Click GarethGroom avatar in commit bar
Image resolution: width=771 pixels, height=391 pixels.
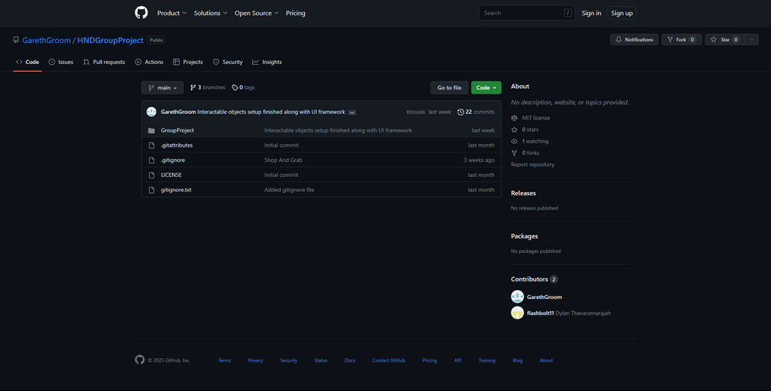pyautogui.click(x=152, y=111)
